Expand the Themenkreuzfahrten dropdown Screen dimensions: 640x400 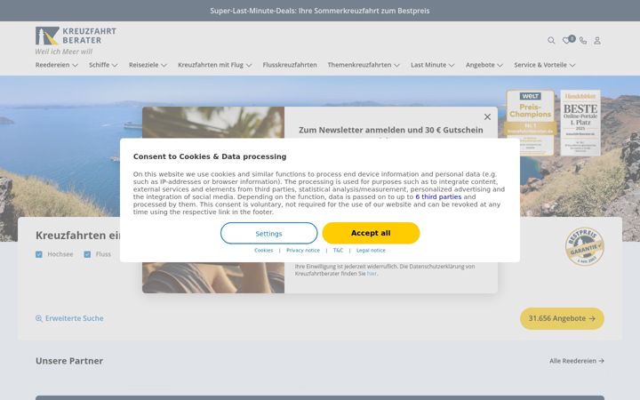(364, 65)
